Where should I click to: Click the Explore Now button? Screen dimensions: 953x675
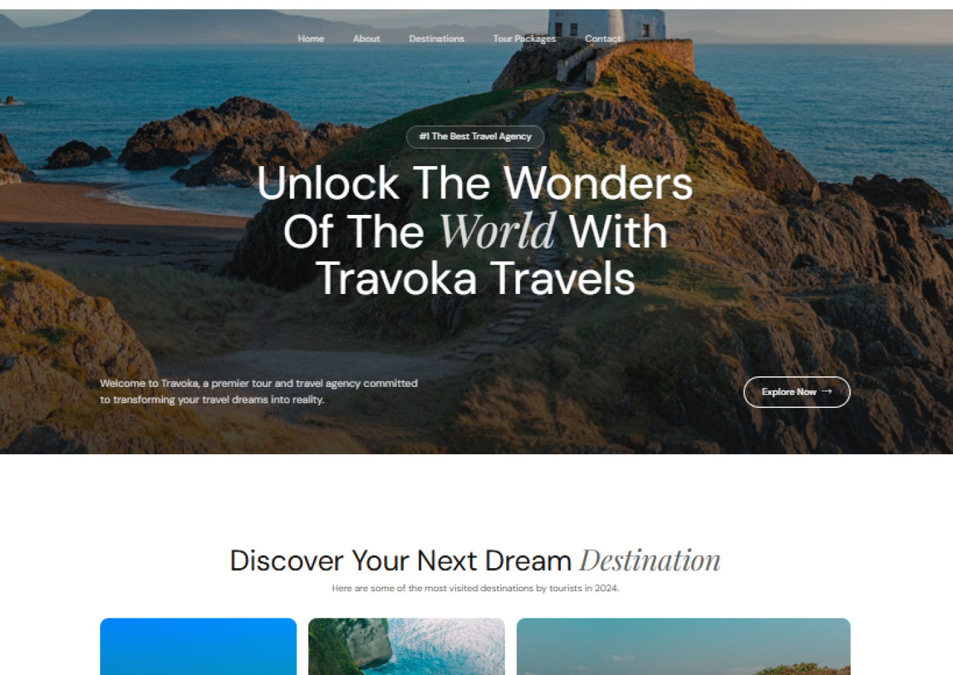tap(797, 392)
